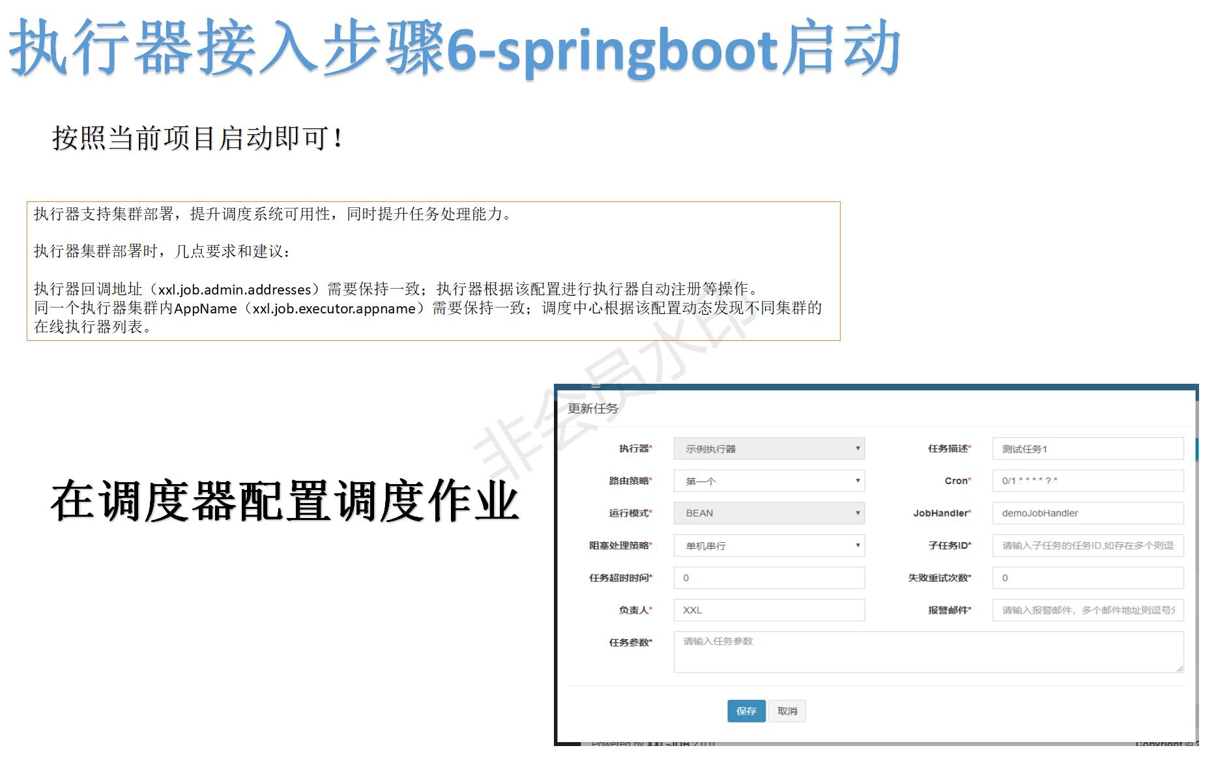Expand the 路由策略 dropdown showing 第一个

click(x=769, y=481)
